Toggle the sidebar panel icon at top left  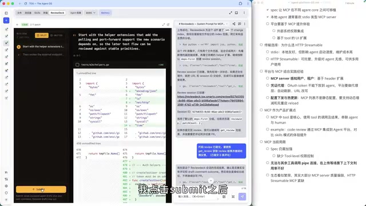6,13
